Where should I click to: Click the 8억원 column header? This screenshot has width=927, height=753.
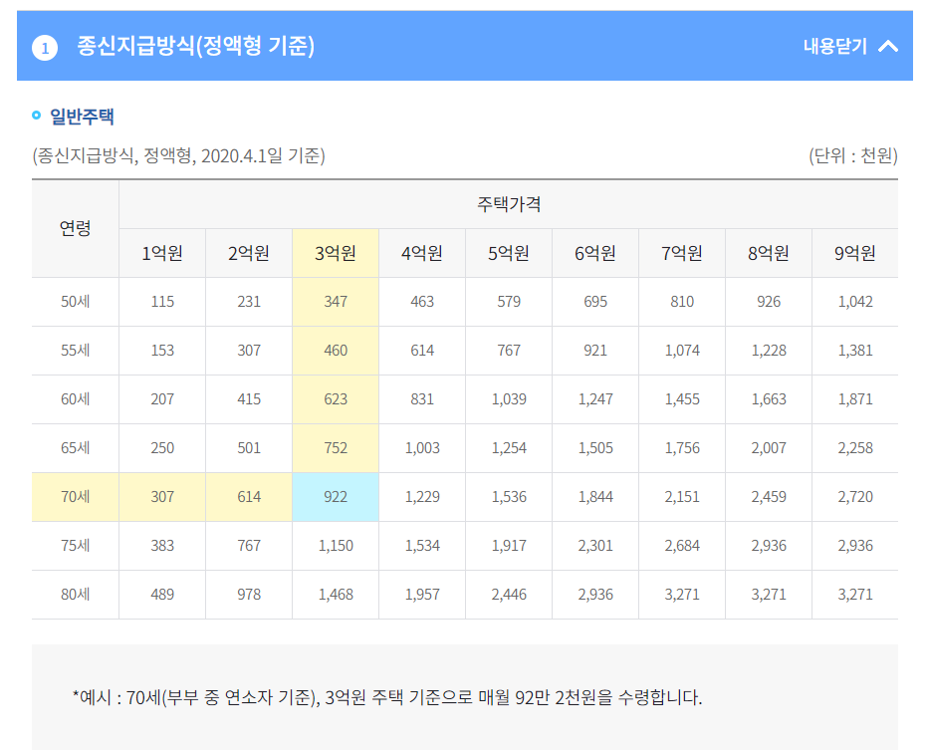[x=769, y=253]
